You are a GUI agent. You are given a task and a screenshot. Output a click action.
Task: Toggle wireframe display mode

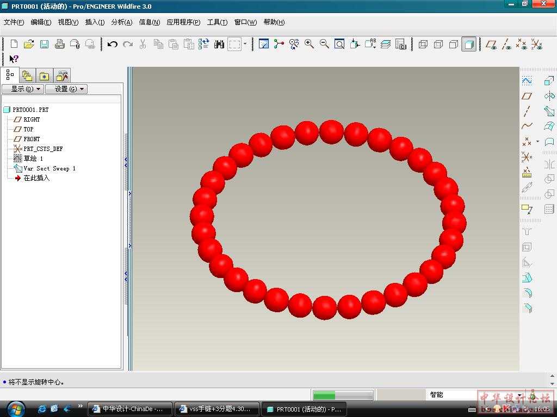(423, 44)
